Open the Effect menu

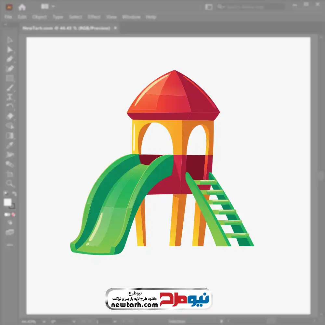tap(94, 17)
